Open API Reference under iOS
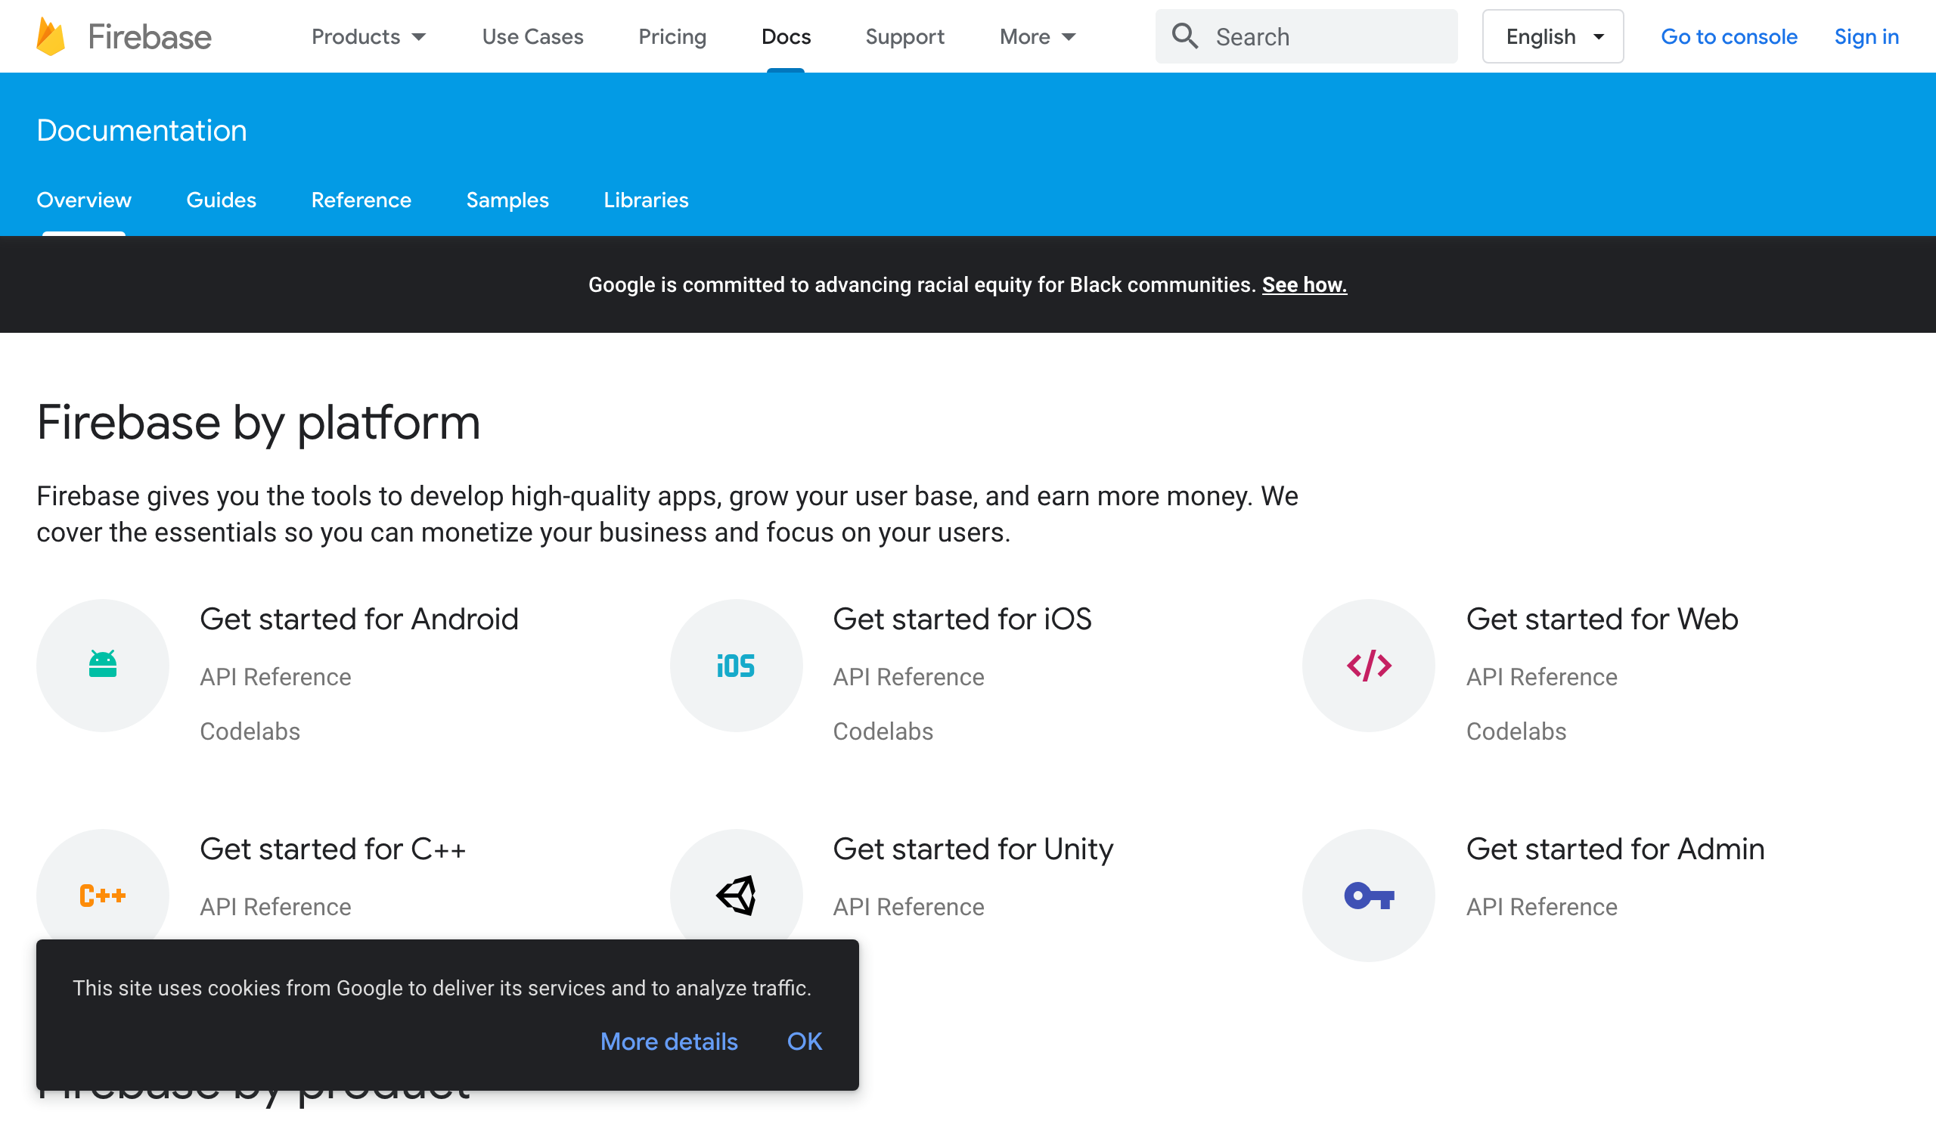This screenshot has width=1936, height=1127. [x=908, y=678]
